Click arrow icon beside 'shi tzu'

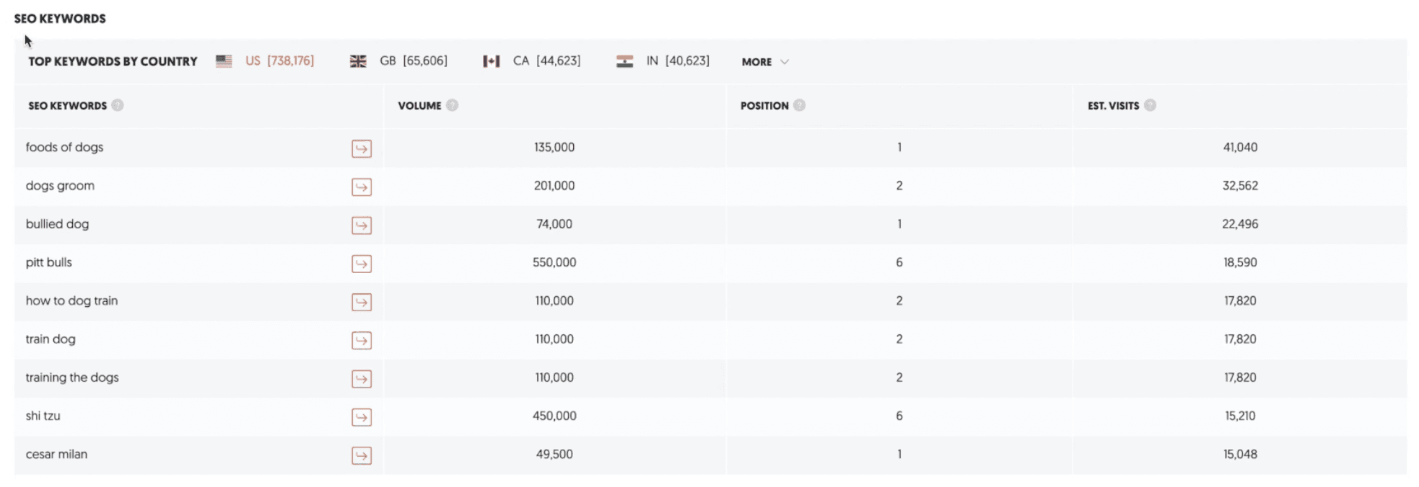coord(361,417)
